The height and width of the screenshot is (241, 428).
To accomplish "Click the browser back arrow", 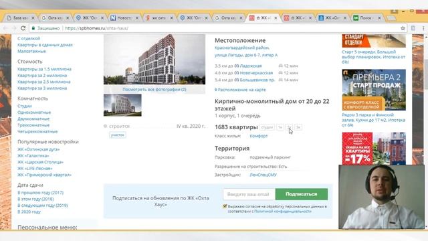I will [6, 28].
